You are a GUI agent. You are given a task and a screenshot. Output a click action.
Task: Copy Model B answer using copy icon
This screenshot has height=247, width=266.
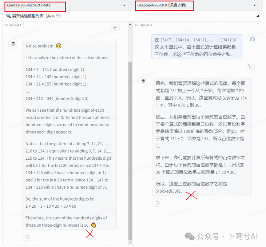pos(157,203)
